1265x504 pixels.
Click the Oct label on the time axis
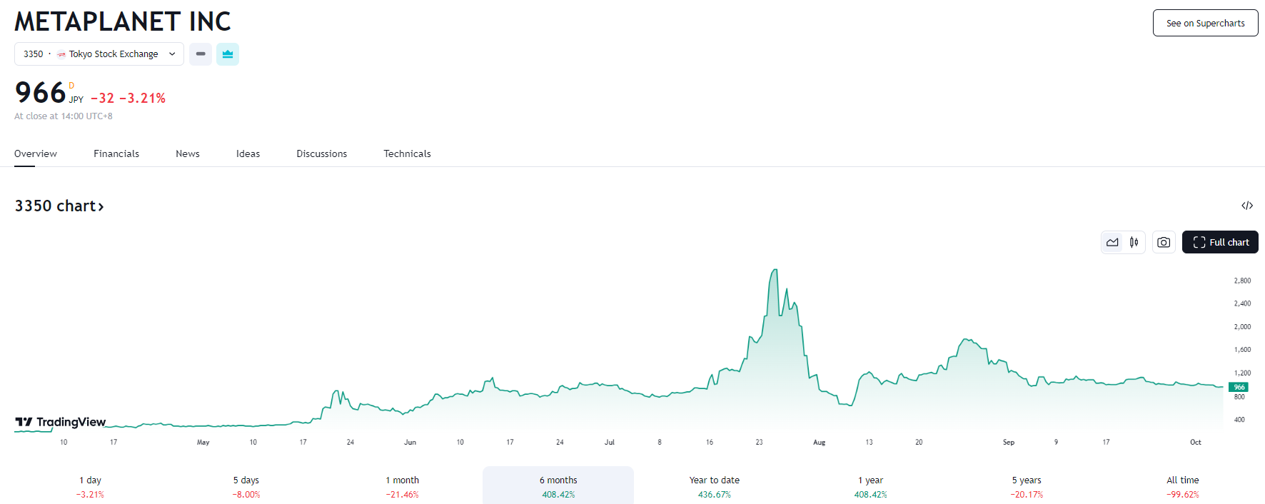click(1196, 443)
